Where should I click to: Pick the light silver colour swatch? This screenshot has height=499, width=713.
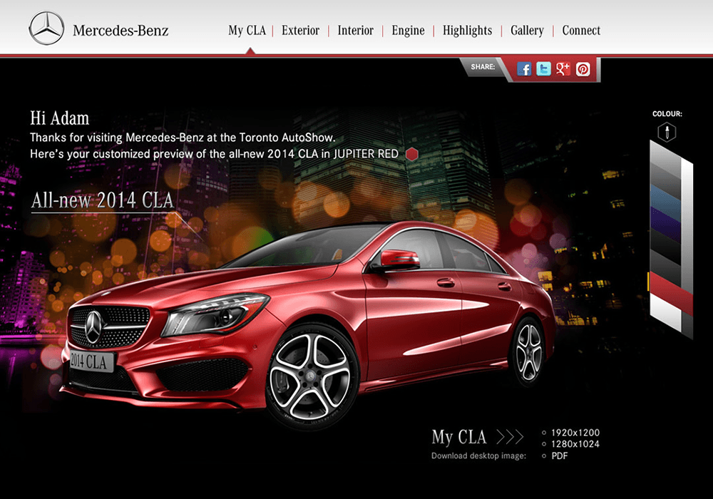[x=665, y=159]
